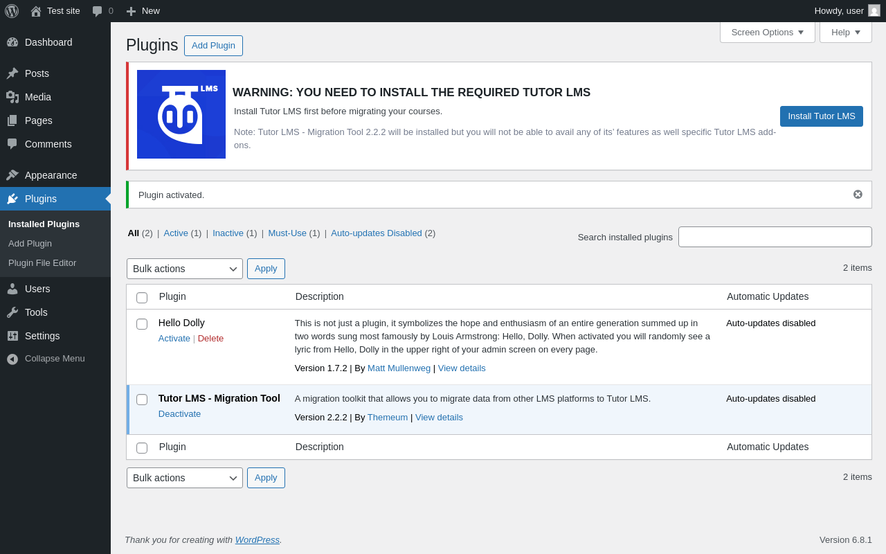Open the top Bulk actions dropdown

coord(185,269)
